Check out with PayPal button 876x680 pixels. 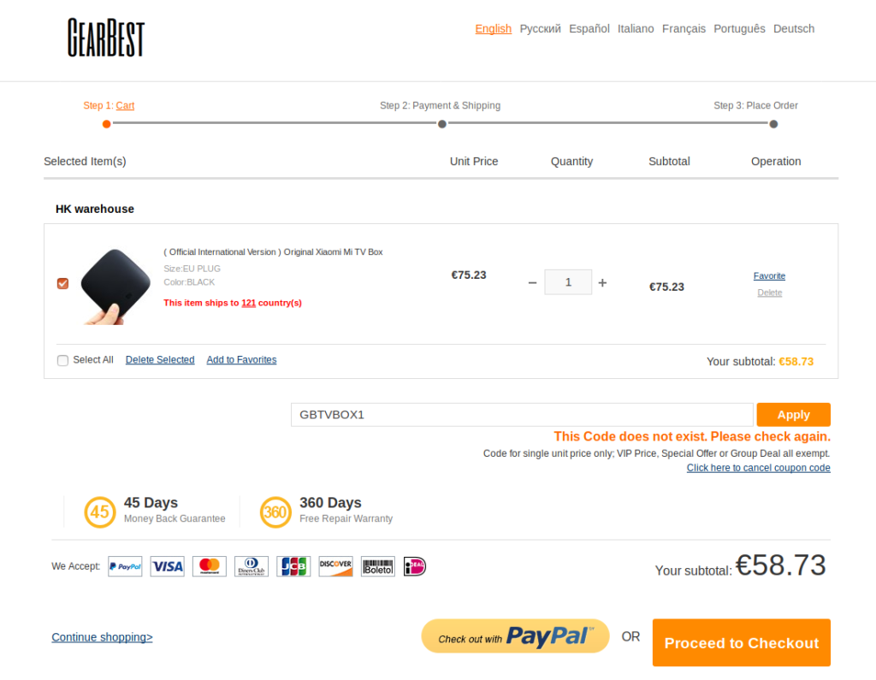515,636
